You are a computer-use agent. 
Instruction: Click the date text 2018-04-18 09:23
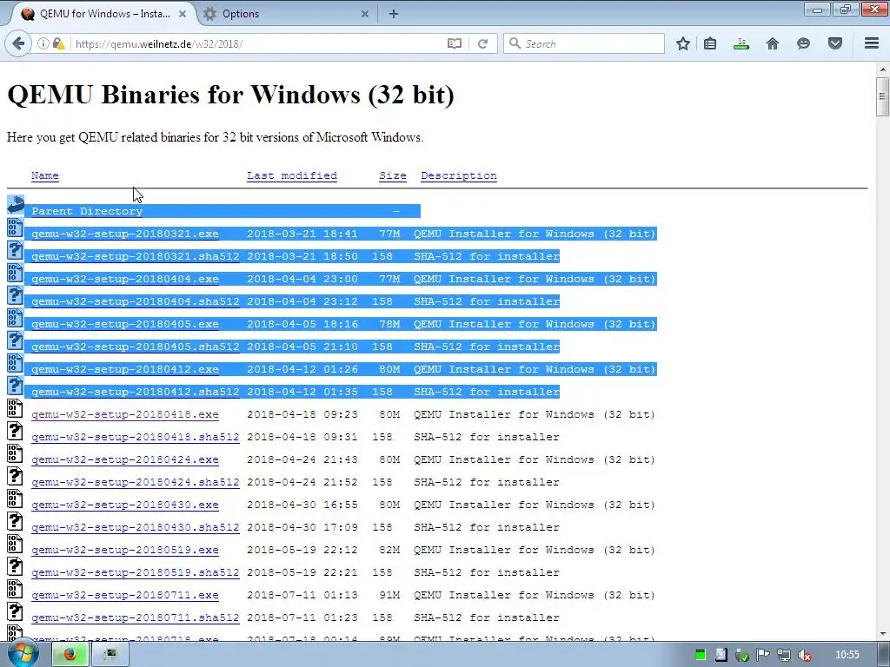[x=302, y=414]
